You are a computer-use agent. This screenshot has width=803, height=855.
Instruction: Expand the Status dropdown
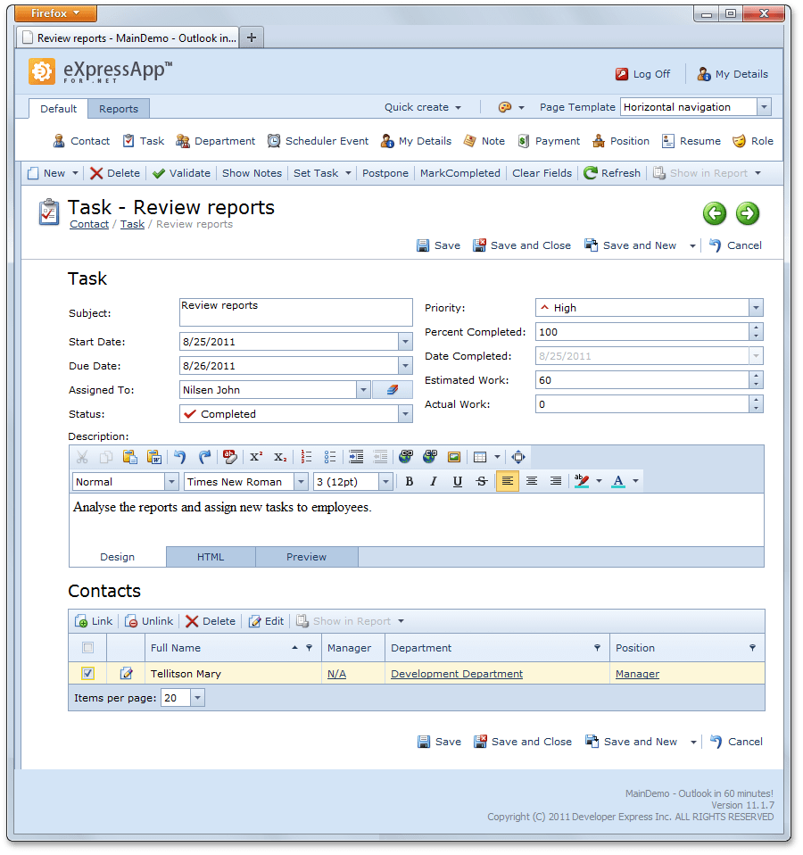tap(405, 414)
